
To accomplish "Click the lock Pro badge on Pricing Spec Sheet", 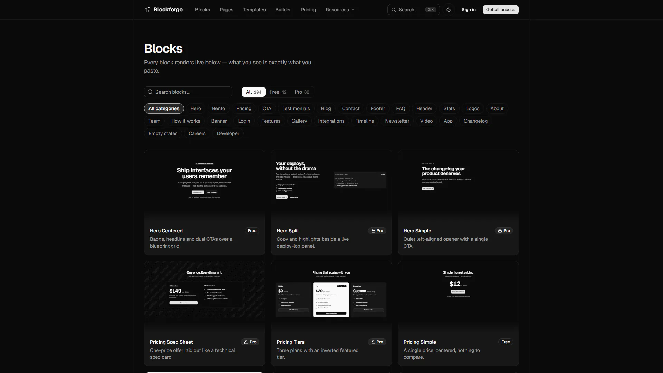I will click(250, 342).
